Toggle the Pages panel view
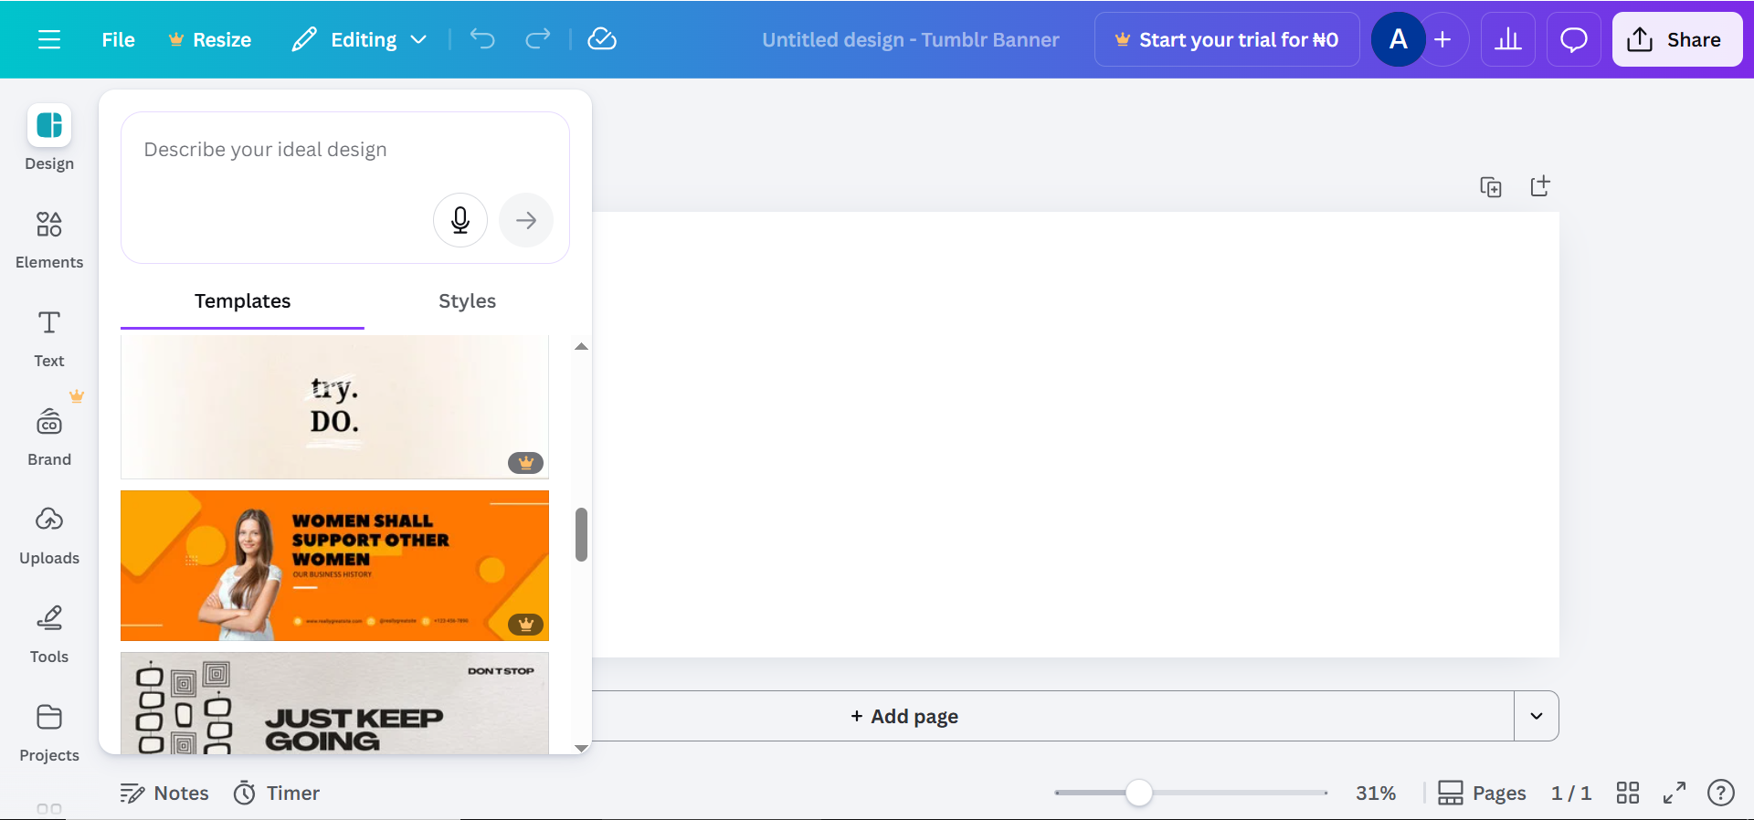Image resolution: width=1754 pixels, height=820 pixels. tap(1482, 793)
